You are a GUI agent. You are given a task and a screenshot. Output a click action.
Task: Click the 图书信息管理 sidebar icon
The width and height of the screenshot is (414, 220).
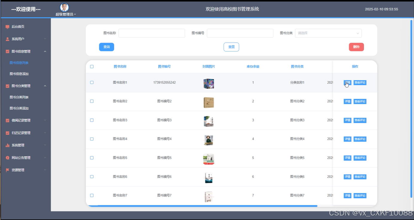pyautogui.click(x=7, y=51)
